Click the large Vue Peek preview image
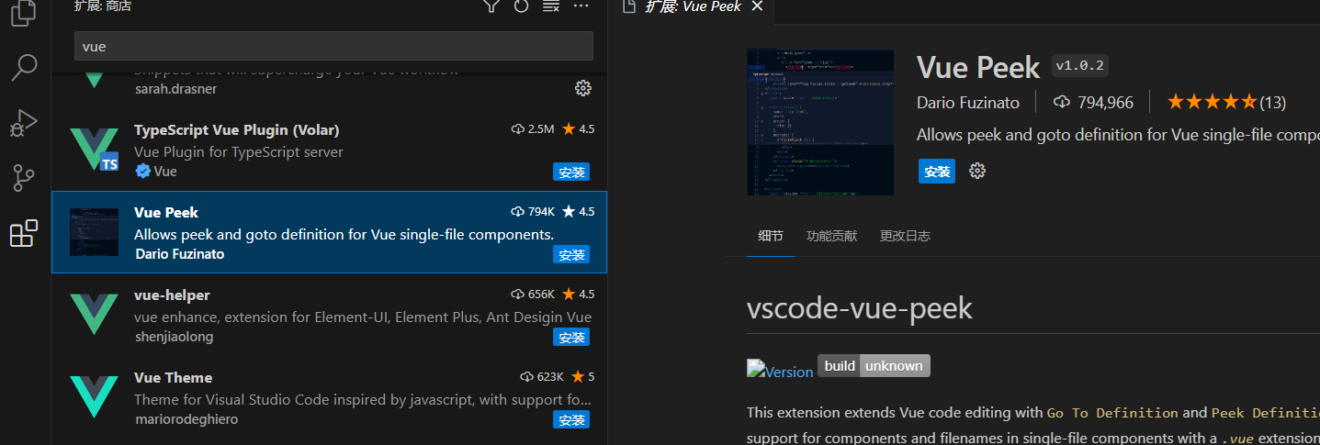The width and height of the screenshot is (1320, 445). [x=820, y=122]
